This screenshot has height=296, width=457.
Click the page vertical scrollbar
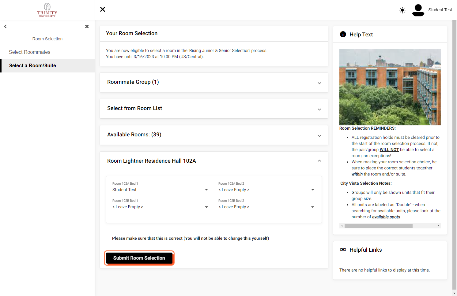[454, 154]
